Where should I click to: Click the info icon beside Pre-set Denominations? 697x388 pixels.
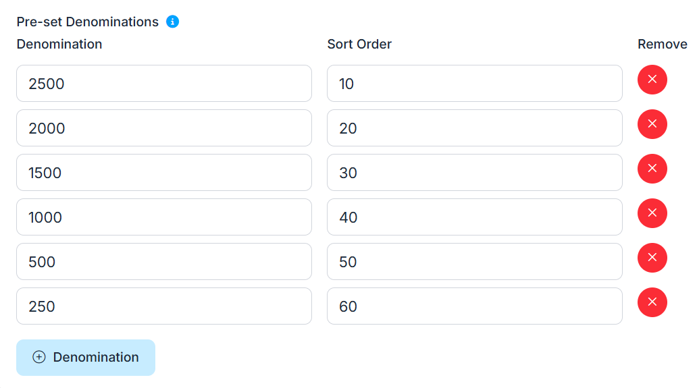tap(173, 22)
